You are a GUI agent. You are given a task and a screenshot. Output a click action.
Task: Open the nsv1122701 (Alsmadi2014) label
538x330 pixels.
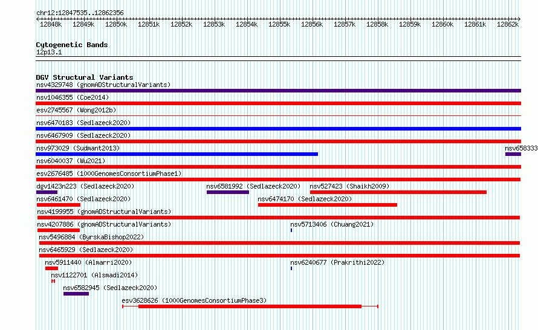(x=94, y=275)
